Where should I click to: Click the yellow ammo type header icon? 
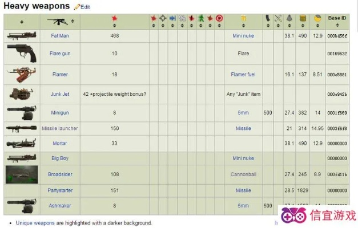click(243, 18)
